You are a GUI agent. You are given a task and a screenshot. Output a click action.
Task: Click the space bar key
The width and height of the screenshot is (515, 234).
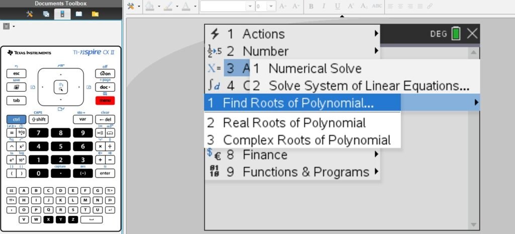click(92, 219)
